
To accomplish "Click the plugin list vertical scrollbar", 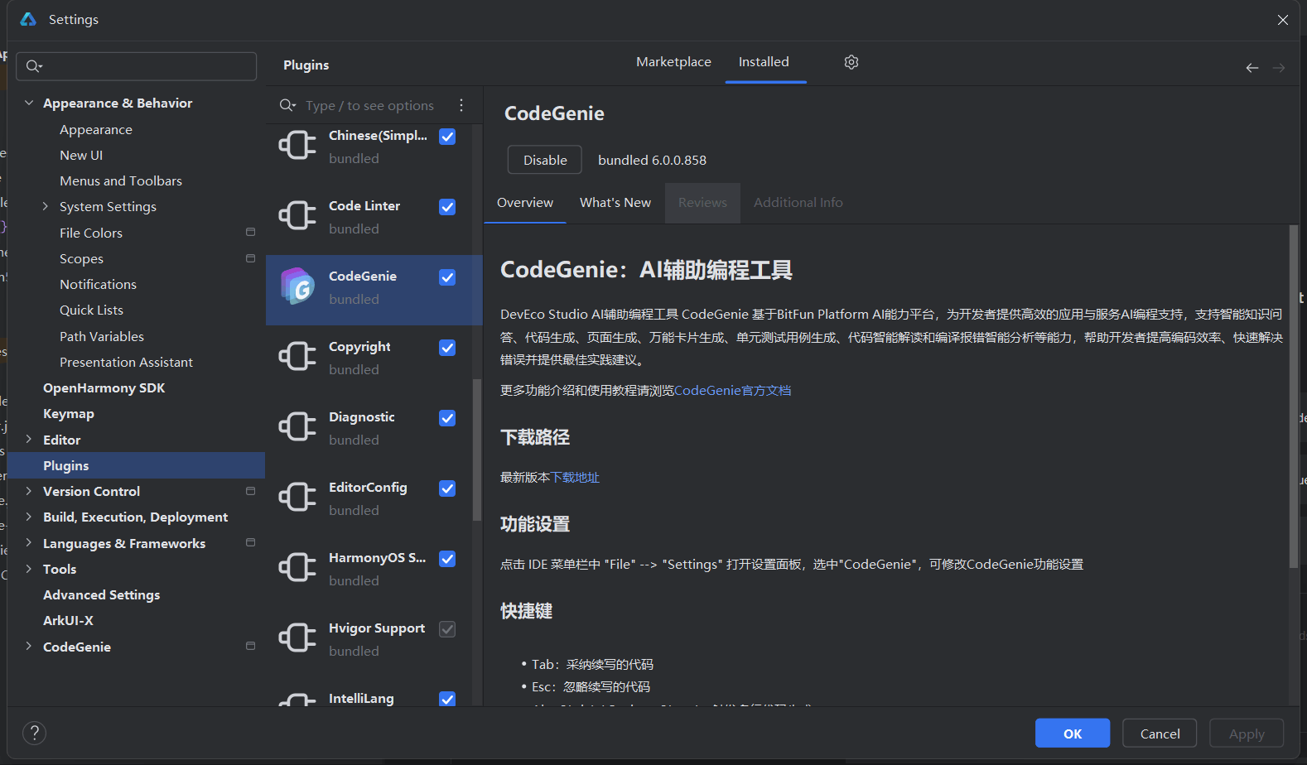I will pos(477,450).
